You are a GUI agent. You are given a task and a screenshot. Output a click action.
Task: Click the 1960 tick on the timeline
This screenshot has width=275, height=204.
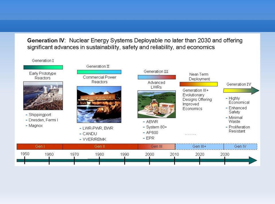coord(49,161)
